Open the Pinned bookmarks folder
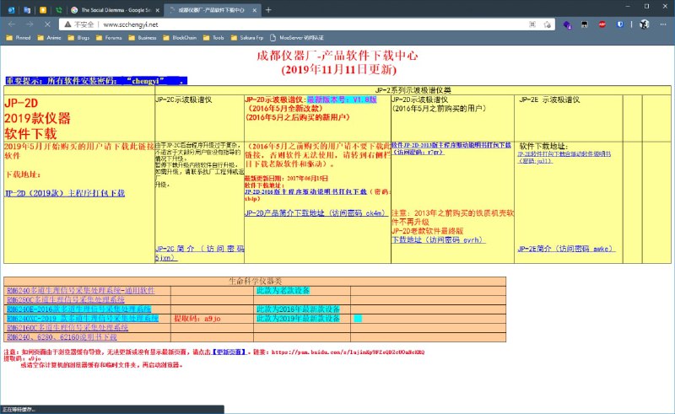The width and height of the screenshot is (675, 414). [x=19, y=38]
